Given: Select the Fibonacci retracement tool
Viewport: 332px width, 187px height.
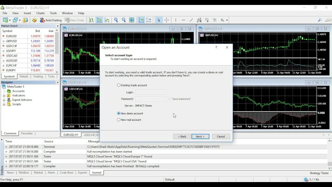Looking at the screenshot, I should pos(207,20).
